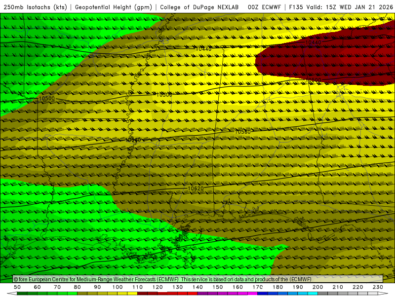Click the '90' value on the legend scale

click(97, 287)
